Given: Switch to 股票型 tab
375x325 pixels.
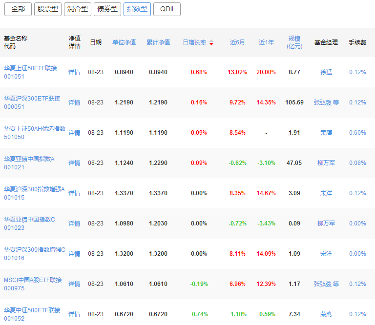Looking at the screenshot, I should pos(48,9).
